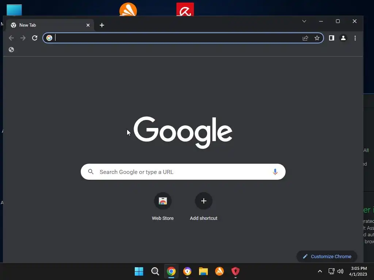Select the Avast desktop icon behind Chrome

[128, 9]
